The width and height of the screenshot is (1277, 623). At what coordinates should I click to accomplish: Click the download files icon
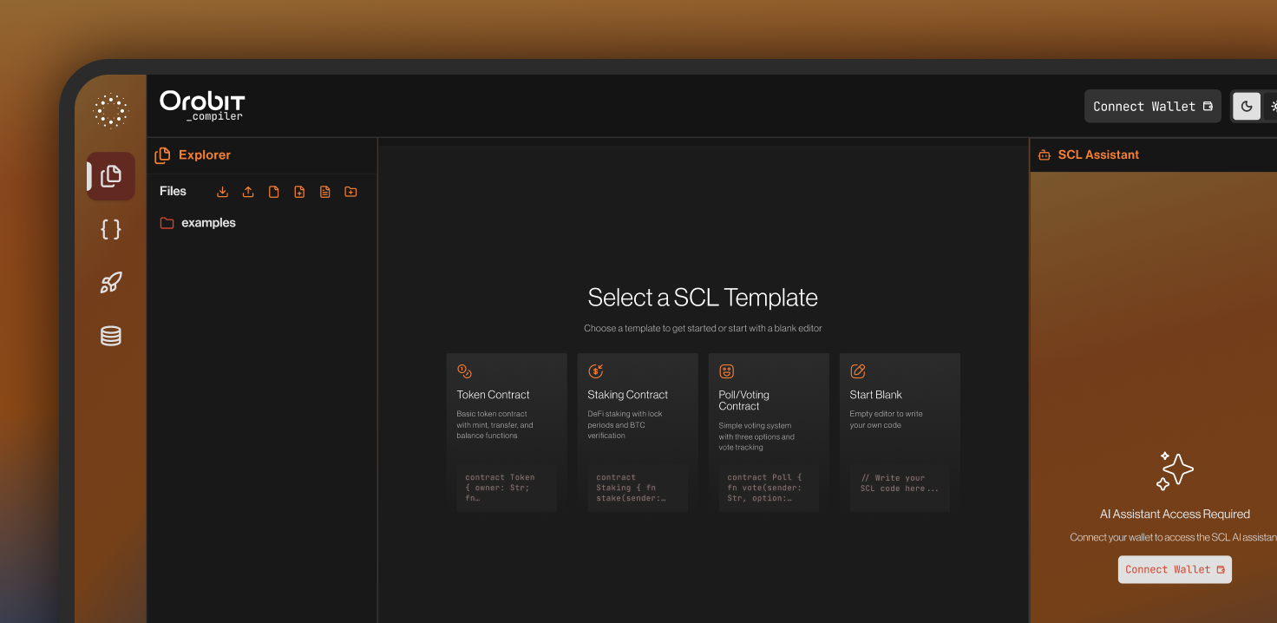(x=222, y=191)
